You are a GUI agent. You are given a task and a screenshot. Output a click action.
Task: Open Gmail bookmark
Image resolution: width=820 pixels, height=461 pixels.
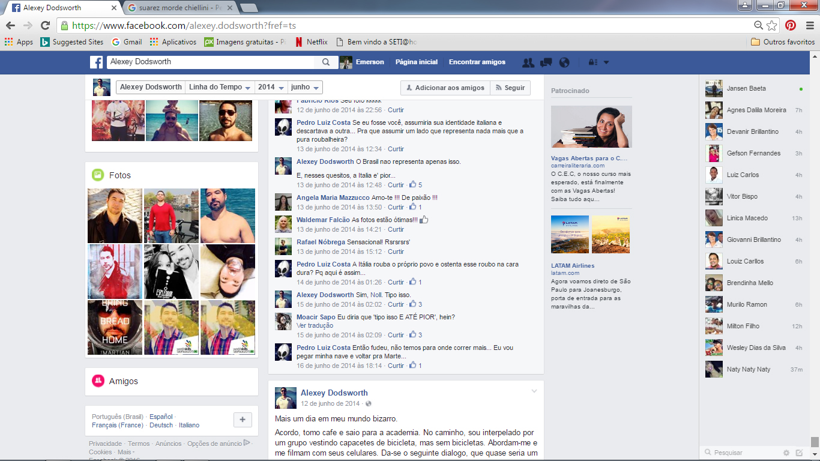(127, 42)
